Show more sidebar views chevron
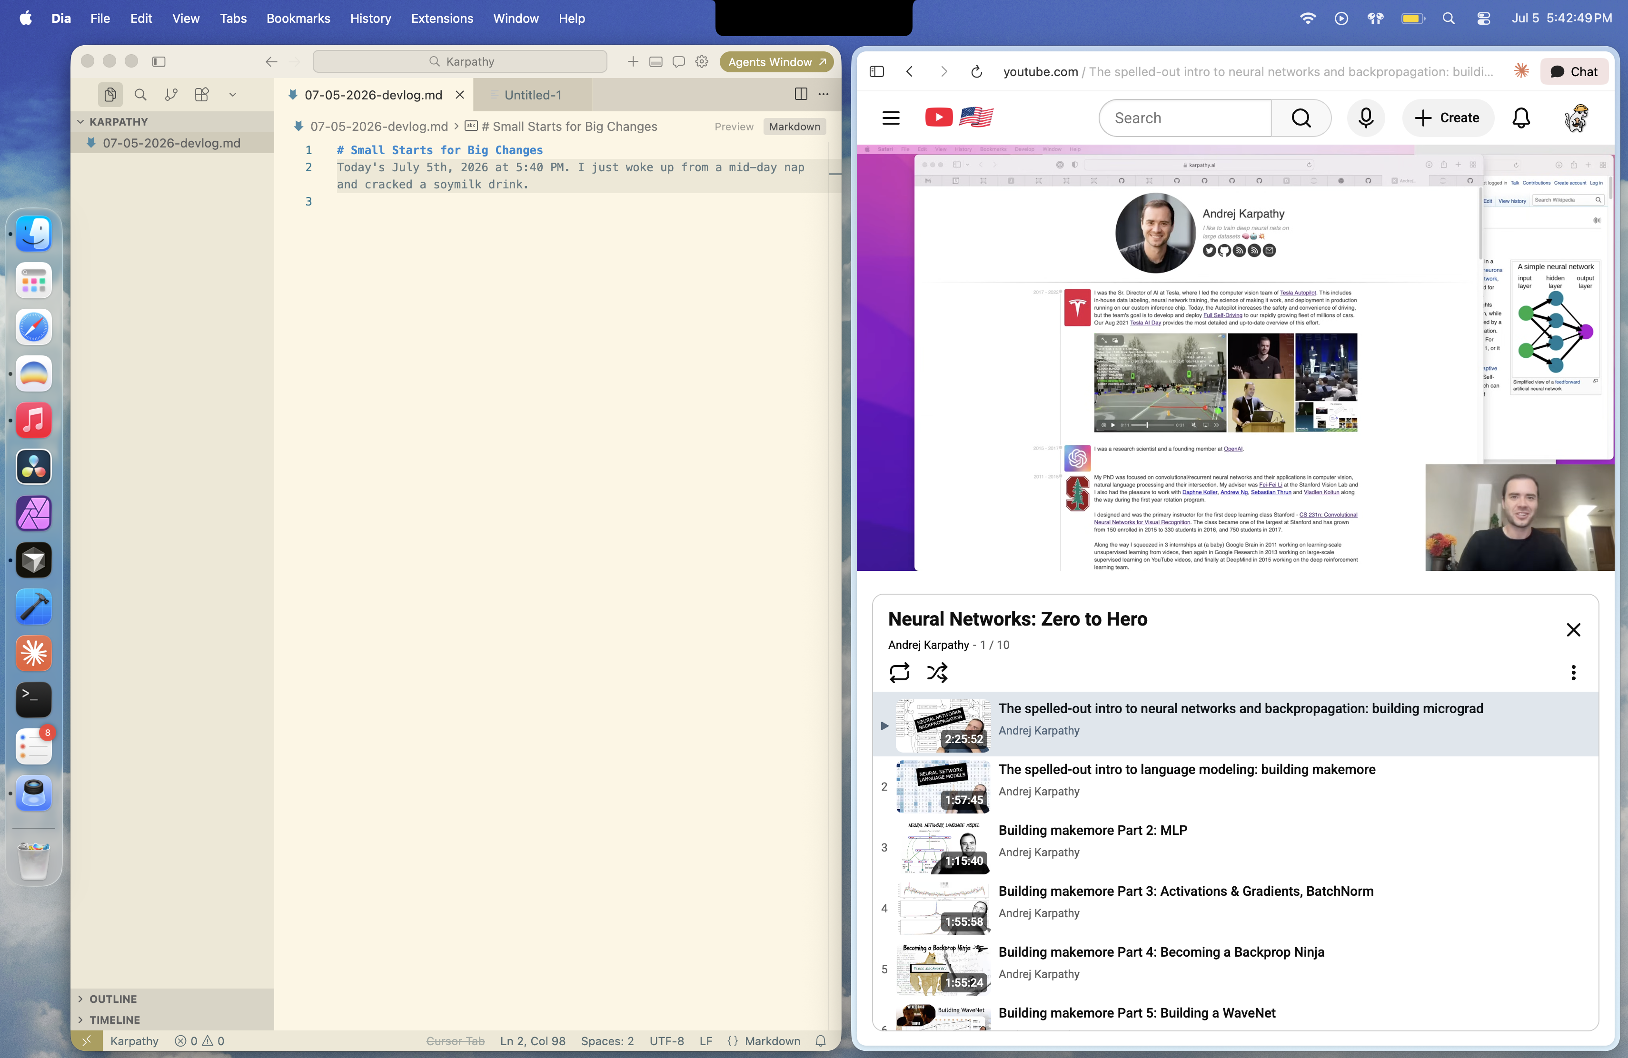This screenshot has height=1058, width=1628. tap(233, 94)
